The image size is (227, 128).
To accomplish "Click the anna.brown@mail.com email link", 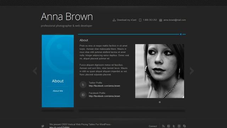I will 175,20.
